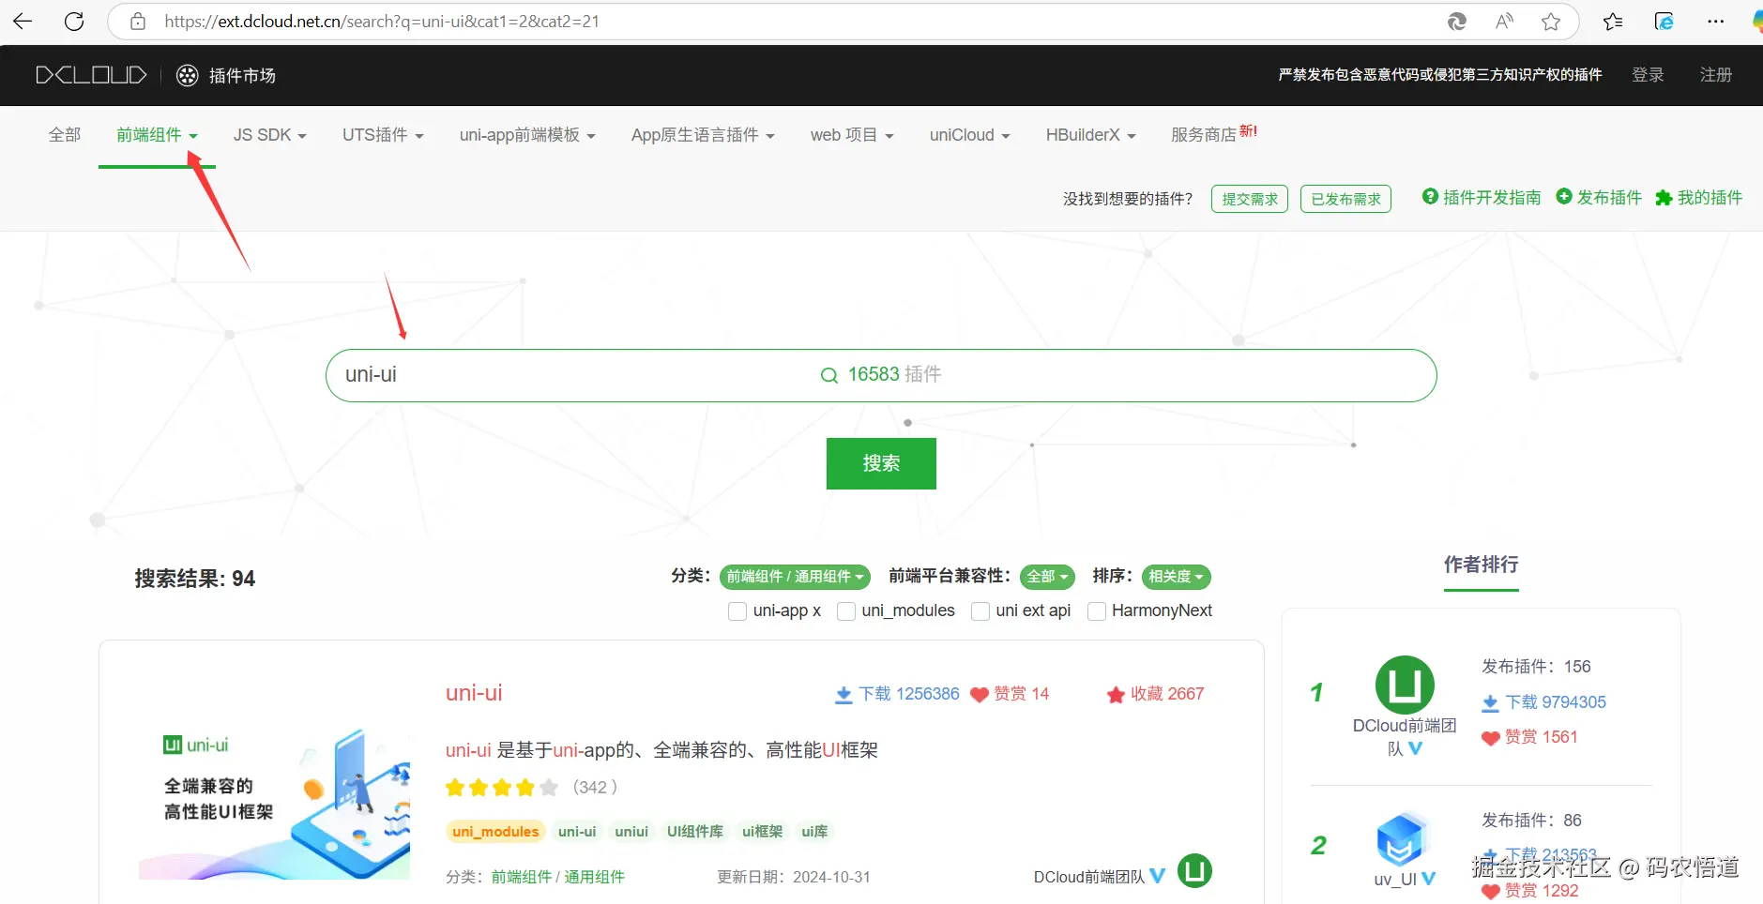Click 登录 in the header

(1648, 75)
